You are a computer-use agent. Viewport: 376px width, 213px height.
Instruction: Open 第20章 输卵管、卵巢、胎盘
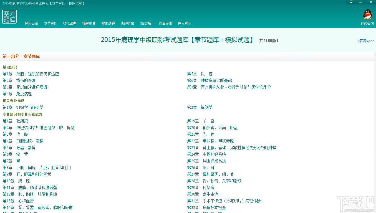click(x=213, y=128)
